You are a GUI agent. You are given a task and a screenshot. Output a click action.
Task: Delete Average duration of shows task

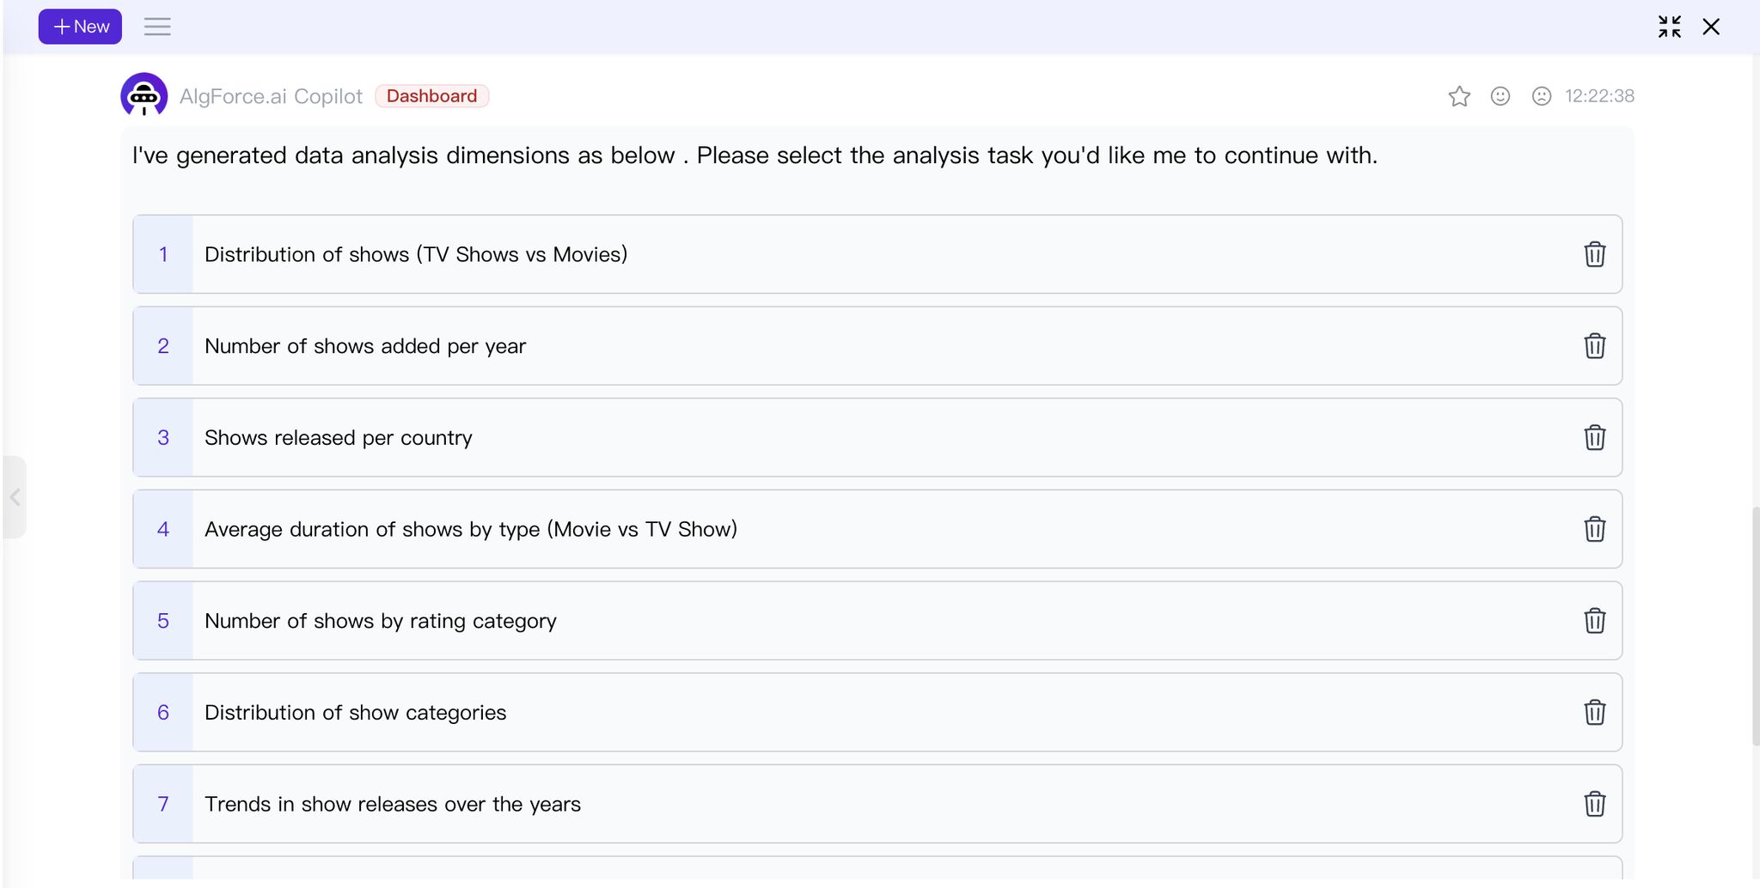coord(1595,529)
